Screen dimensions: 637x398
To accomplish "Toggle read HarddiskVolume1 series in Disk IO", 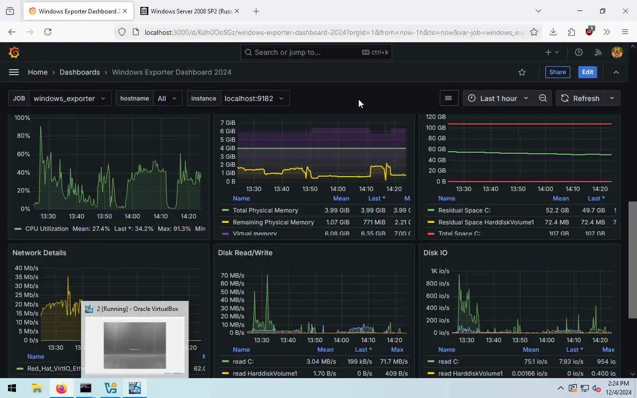I will coord(470,374).
